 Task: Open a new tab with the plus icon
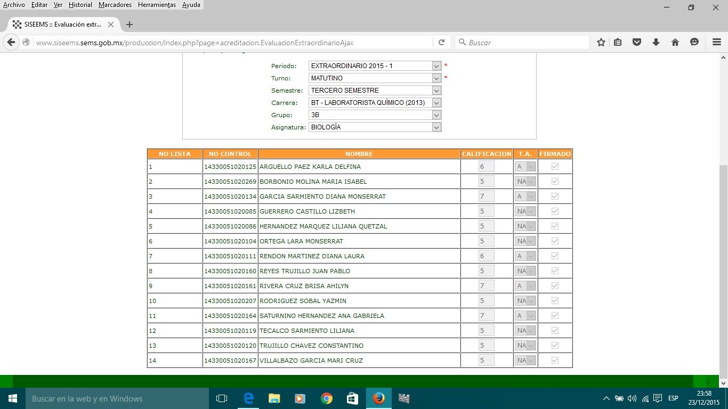coord(129,24)
